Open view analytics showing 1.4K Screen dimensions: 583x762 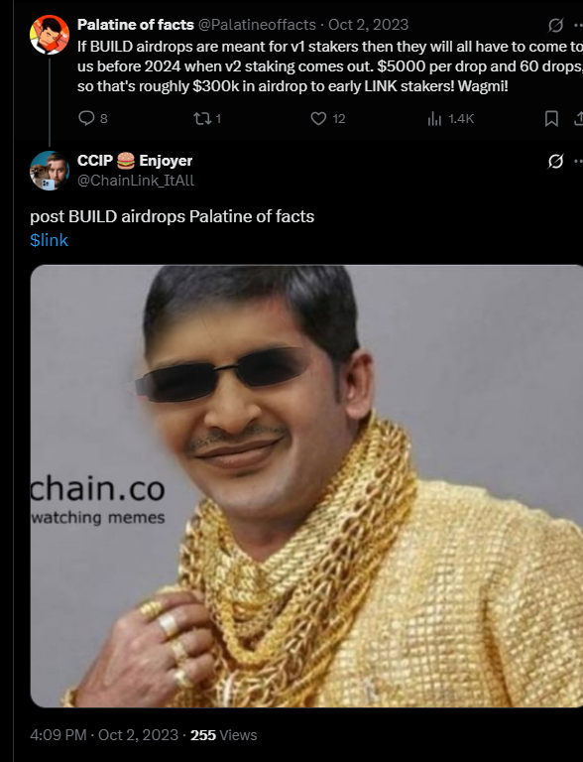tap(450, 119)
